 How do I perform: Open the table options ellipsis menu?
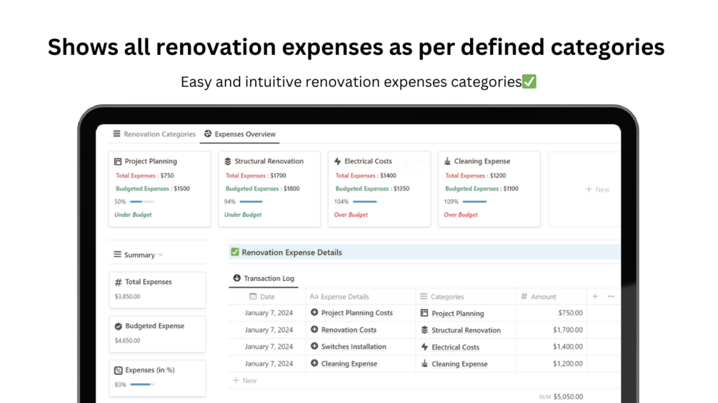click(611, 296)
